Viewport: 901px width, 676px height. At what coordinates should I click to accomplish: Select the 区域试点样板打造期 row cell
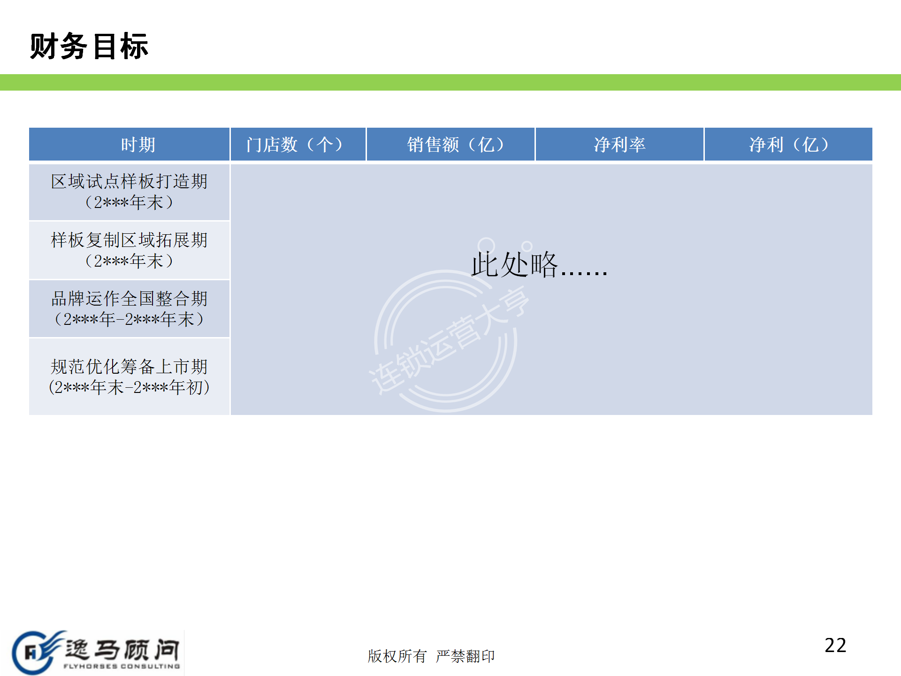click(x=129, y=192)
